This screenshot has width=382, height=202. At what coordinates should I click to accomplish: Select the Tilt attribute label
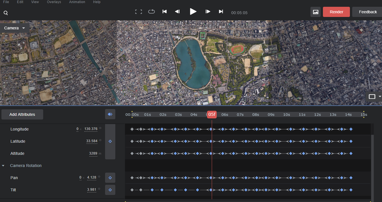click(13, 190)
